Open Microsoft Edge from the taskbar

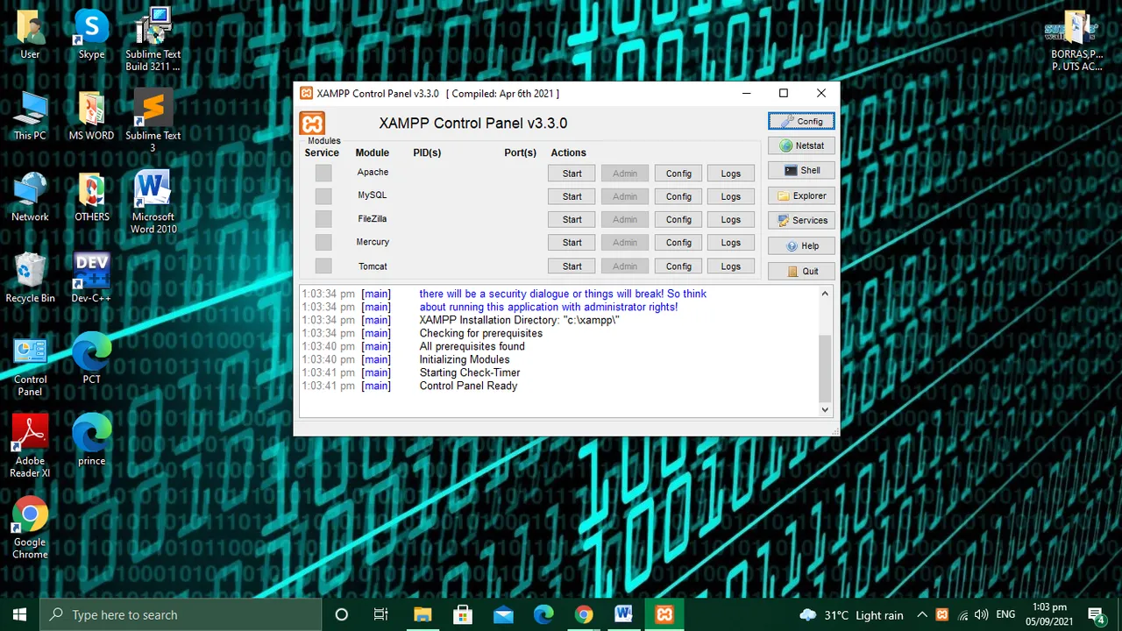543,614
